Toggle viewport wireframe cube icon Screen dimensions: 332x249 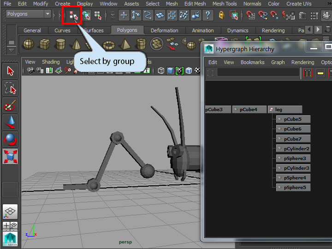(x=161, y=71)
